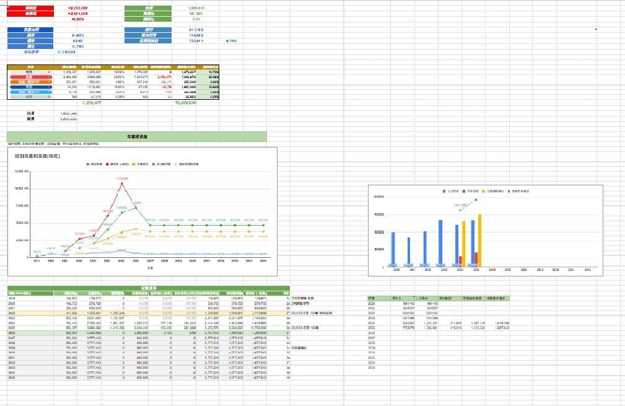The width and height of the screenshot is (625, 406).
Task: Select the bottom blue label cell under green labels
Action: pos(148,41)
